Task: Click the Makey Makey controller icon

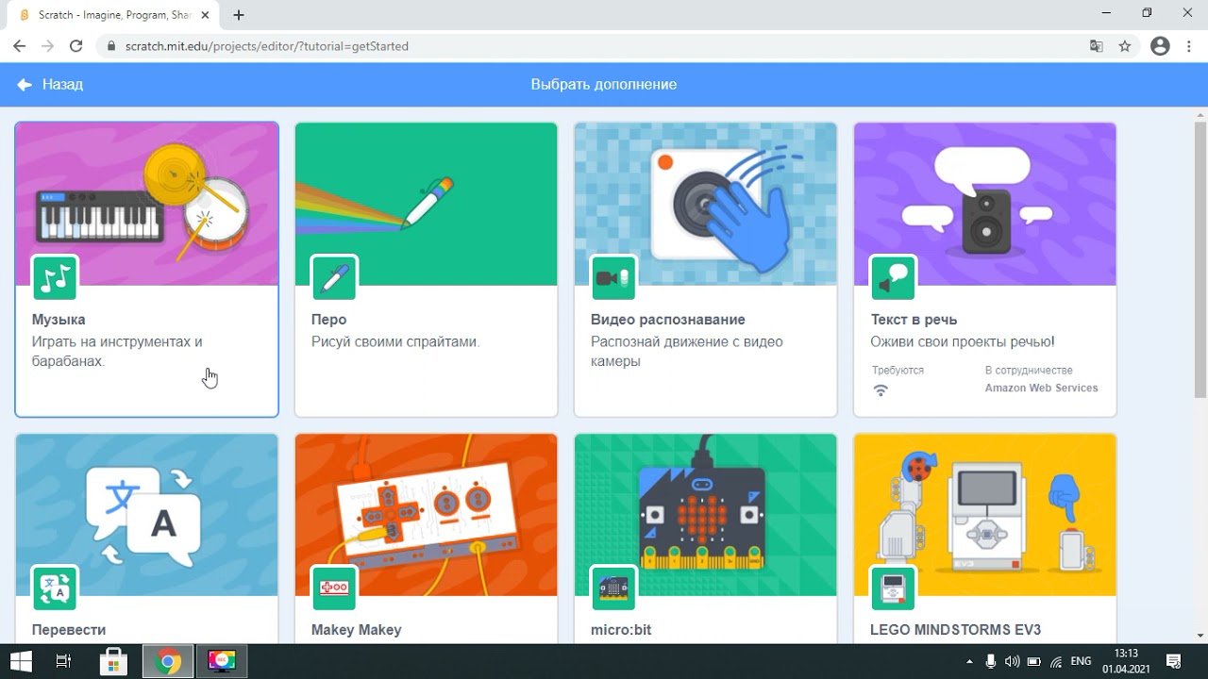Action: point(334,588)
